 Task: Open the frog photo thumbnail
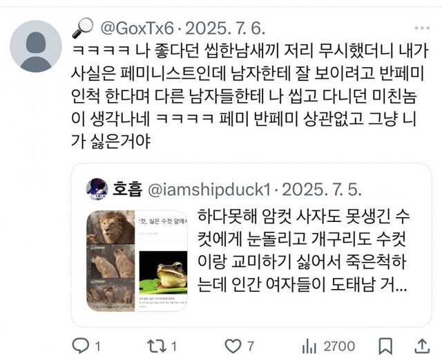(x=163, y=272)
